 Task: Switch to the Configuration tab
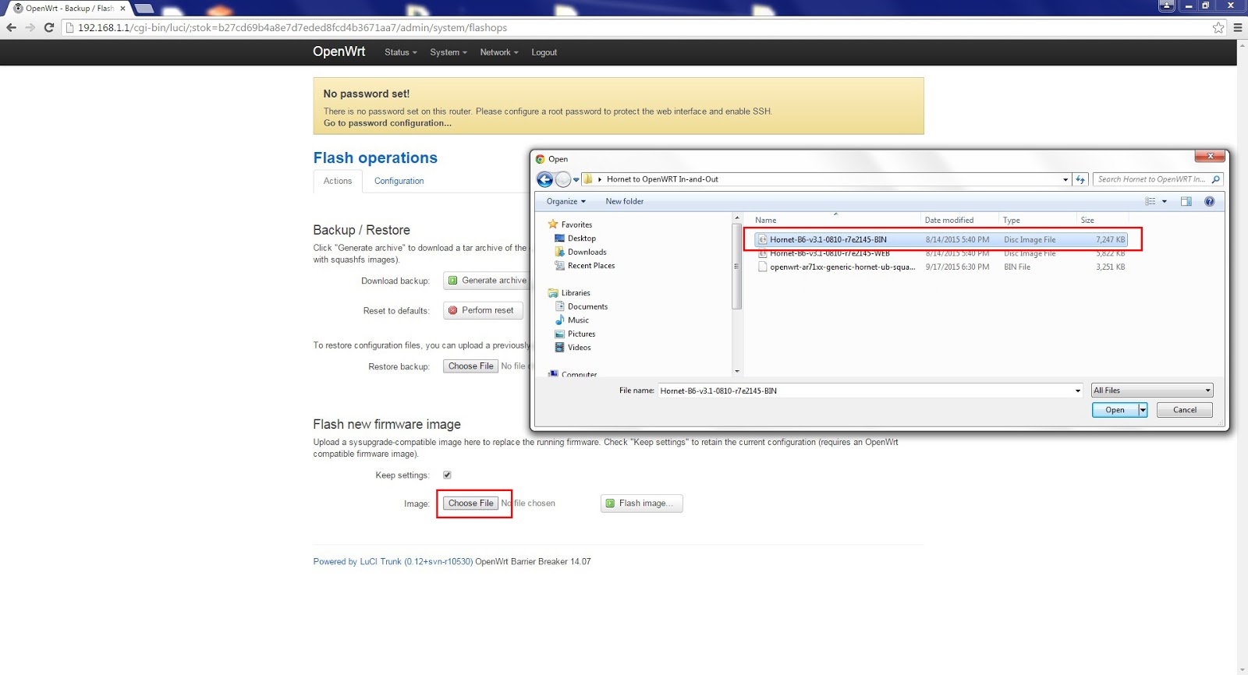coord(399,181)
